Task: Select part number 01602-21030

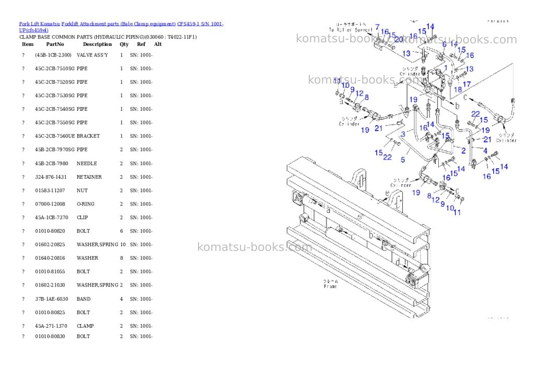Action: 50,285
